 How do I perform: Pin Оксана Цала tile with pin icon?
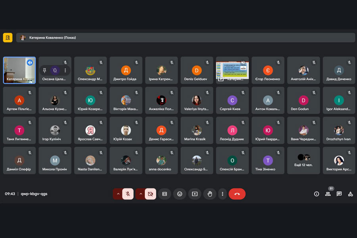click(44, 70)
